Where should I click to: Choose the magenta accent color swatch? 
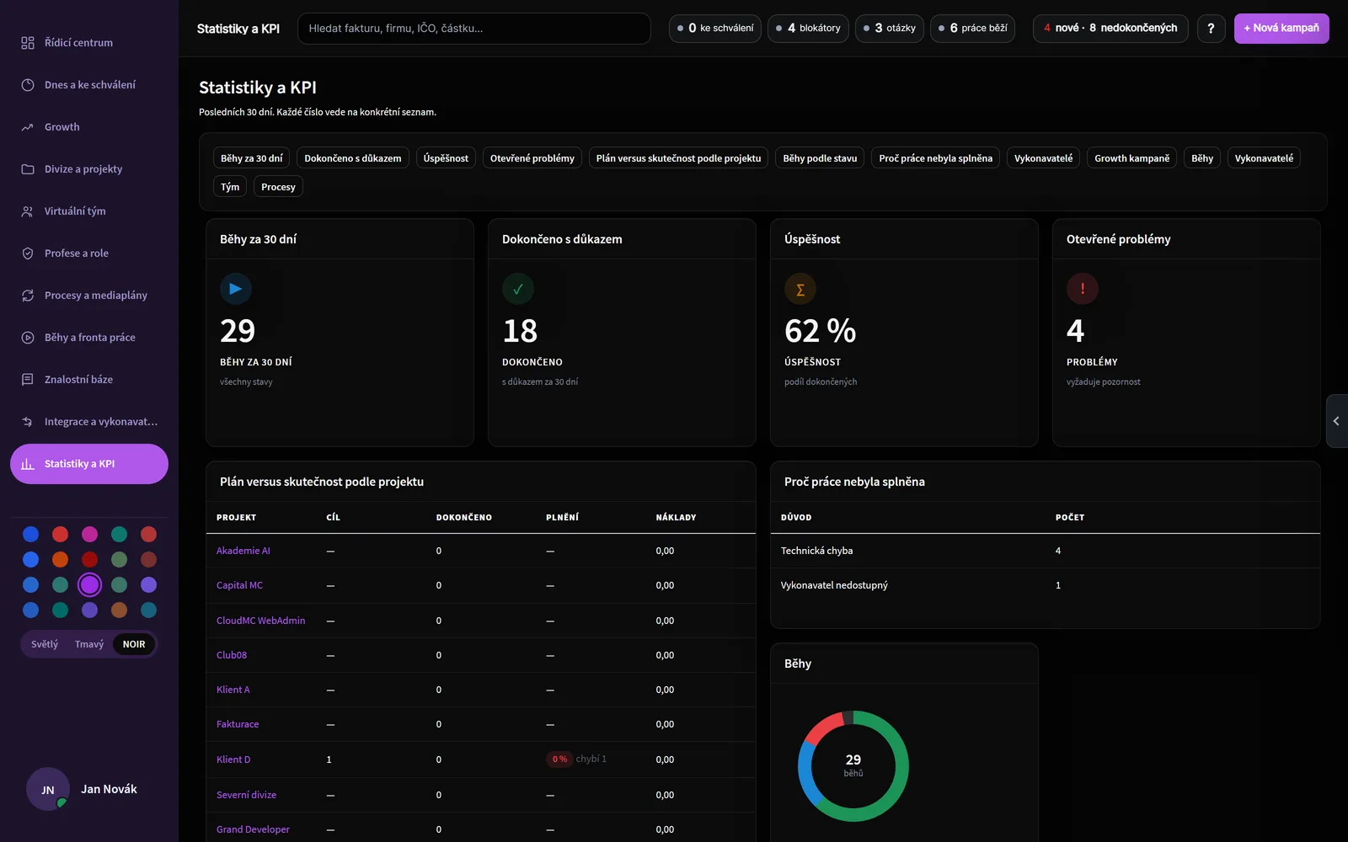89,534
